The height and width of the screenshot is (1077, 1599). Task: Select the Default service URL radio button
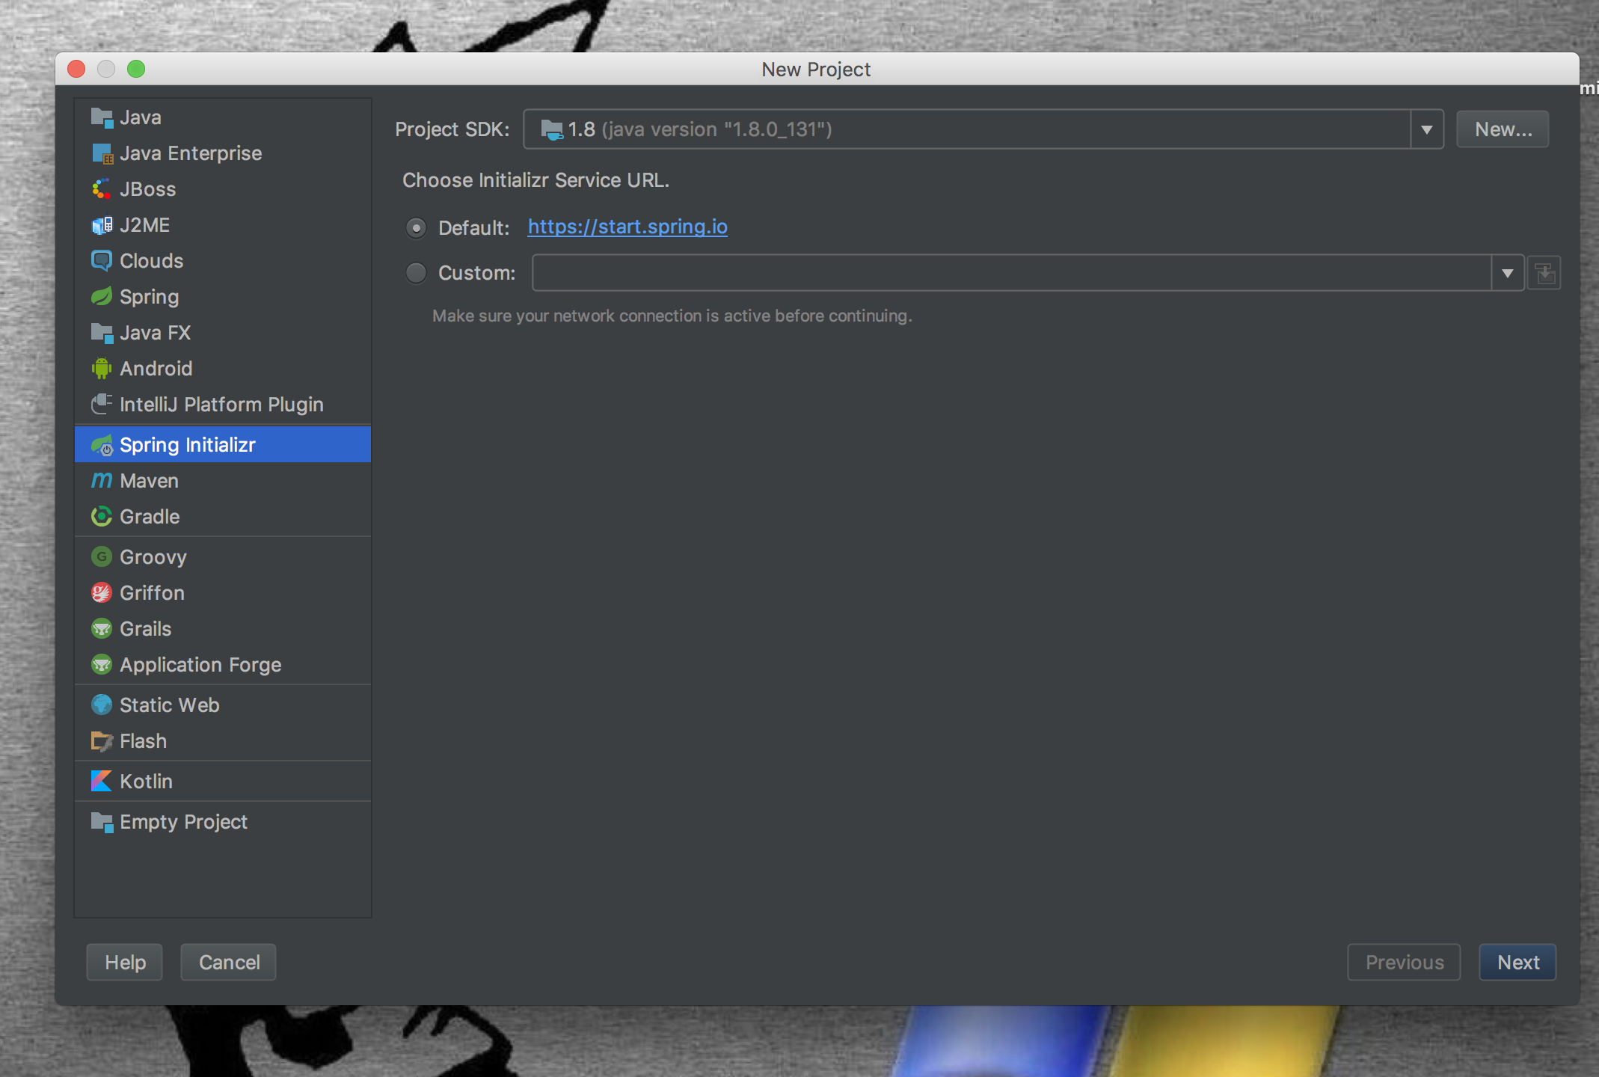[417, 227]
